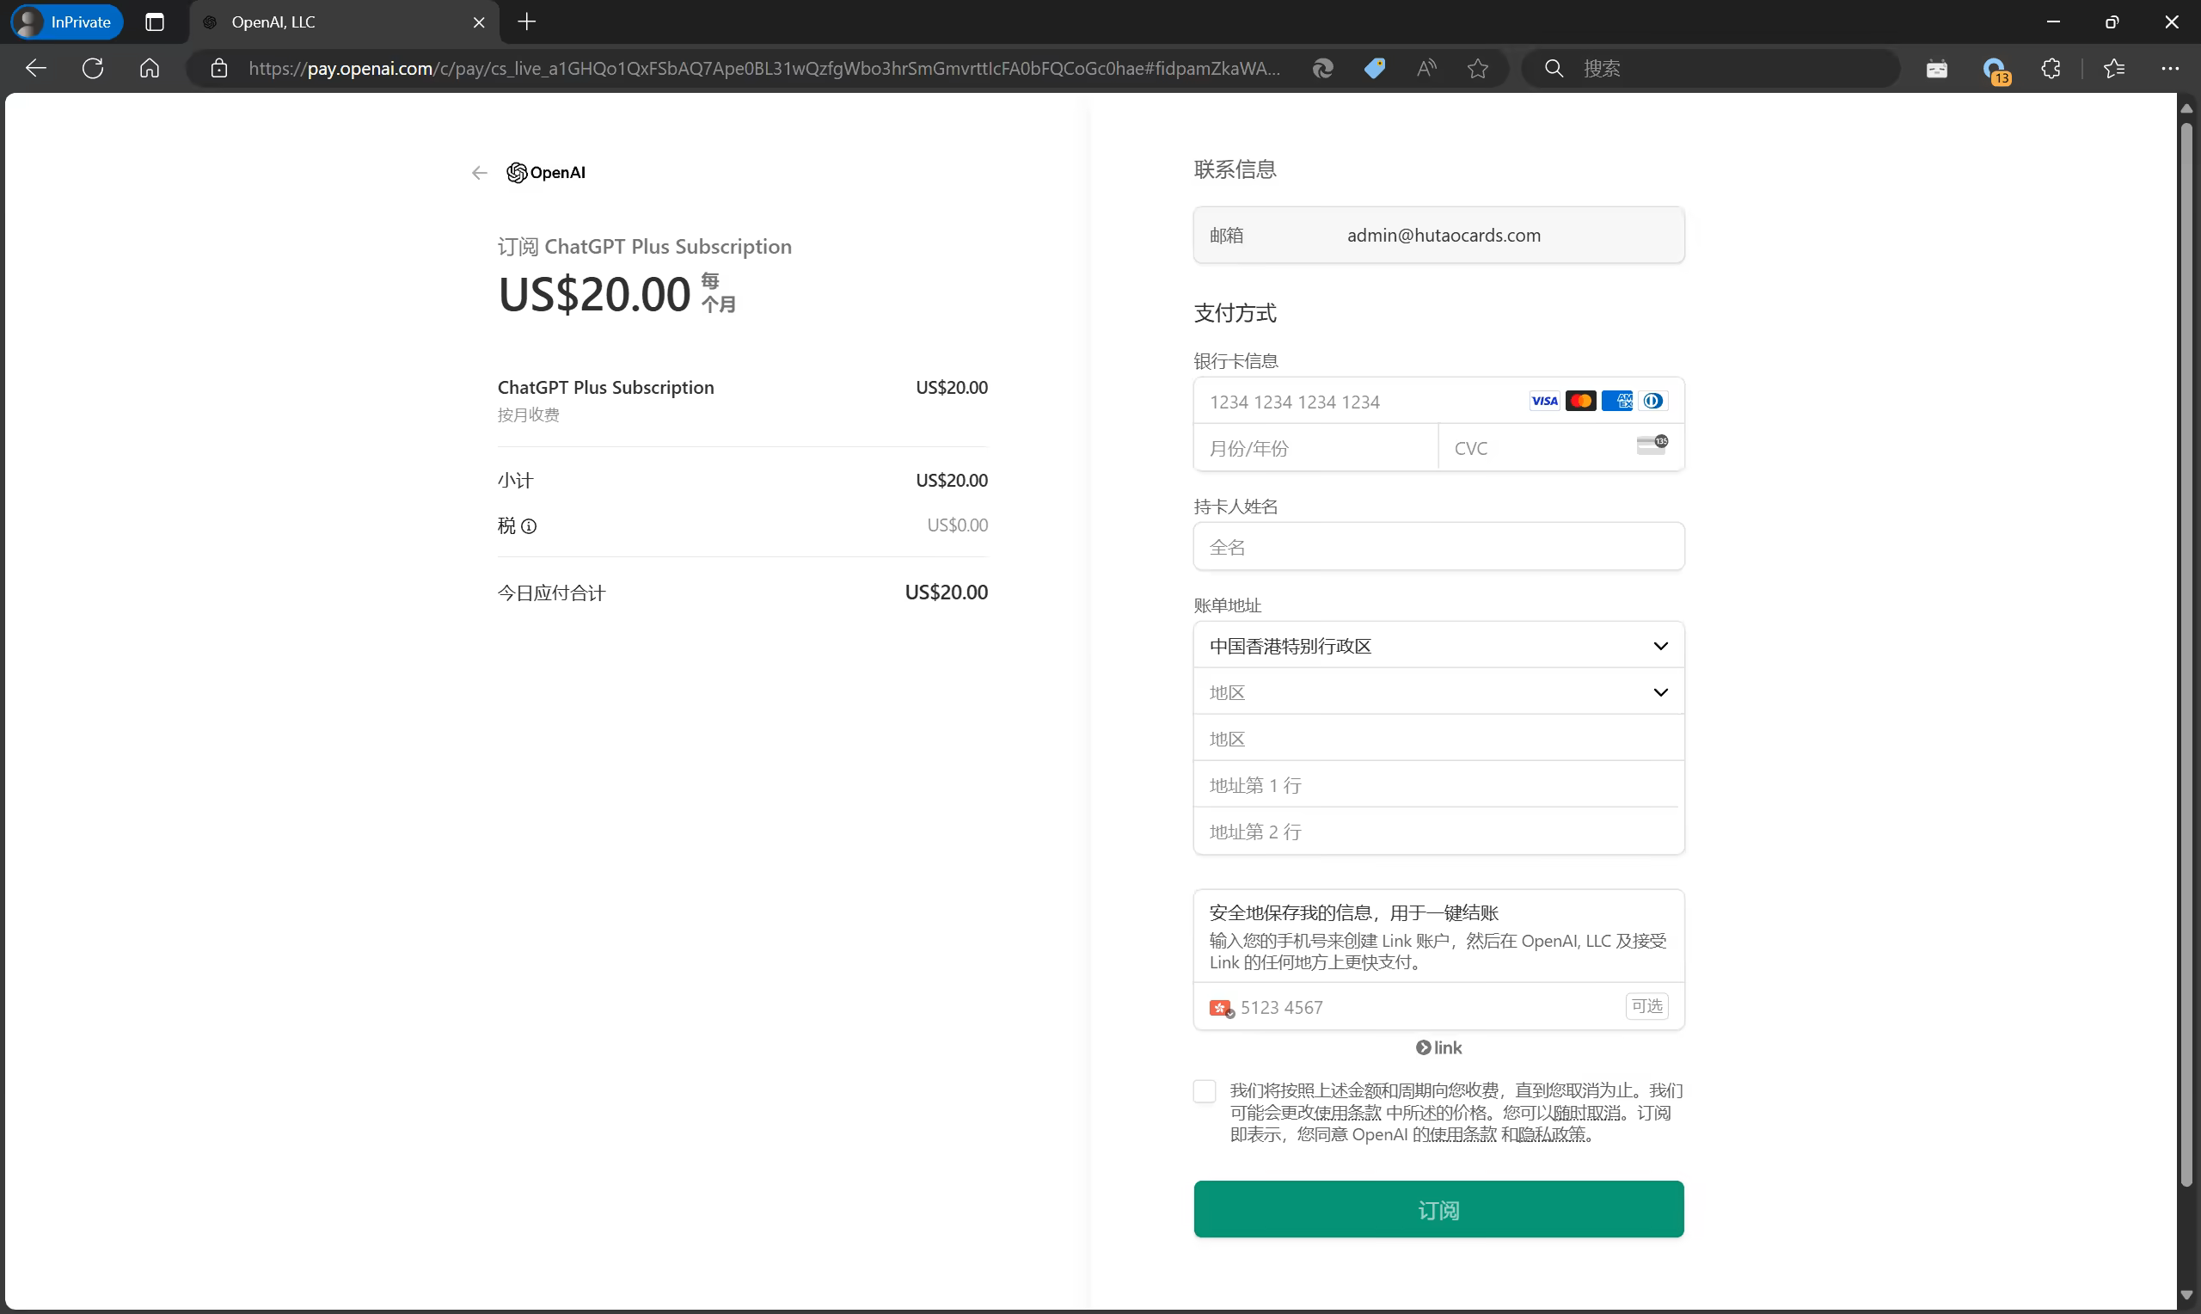Click the shopping price tag icon
This screenshot has height=1314, width=2201.
click(1375, 68)
